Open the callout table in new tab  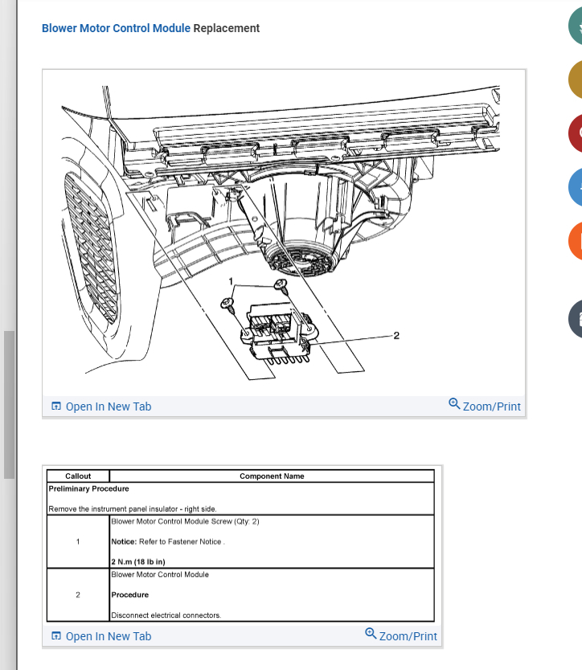(101, 636)
